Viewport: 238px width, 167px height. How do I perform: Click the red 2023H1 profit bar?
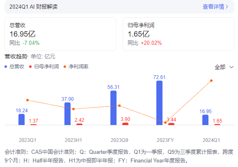coord(79,124)
